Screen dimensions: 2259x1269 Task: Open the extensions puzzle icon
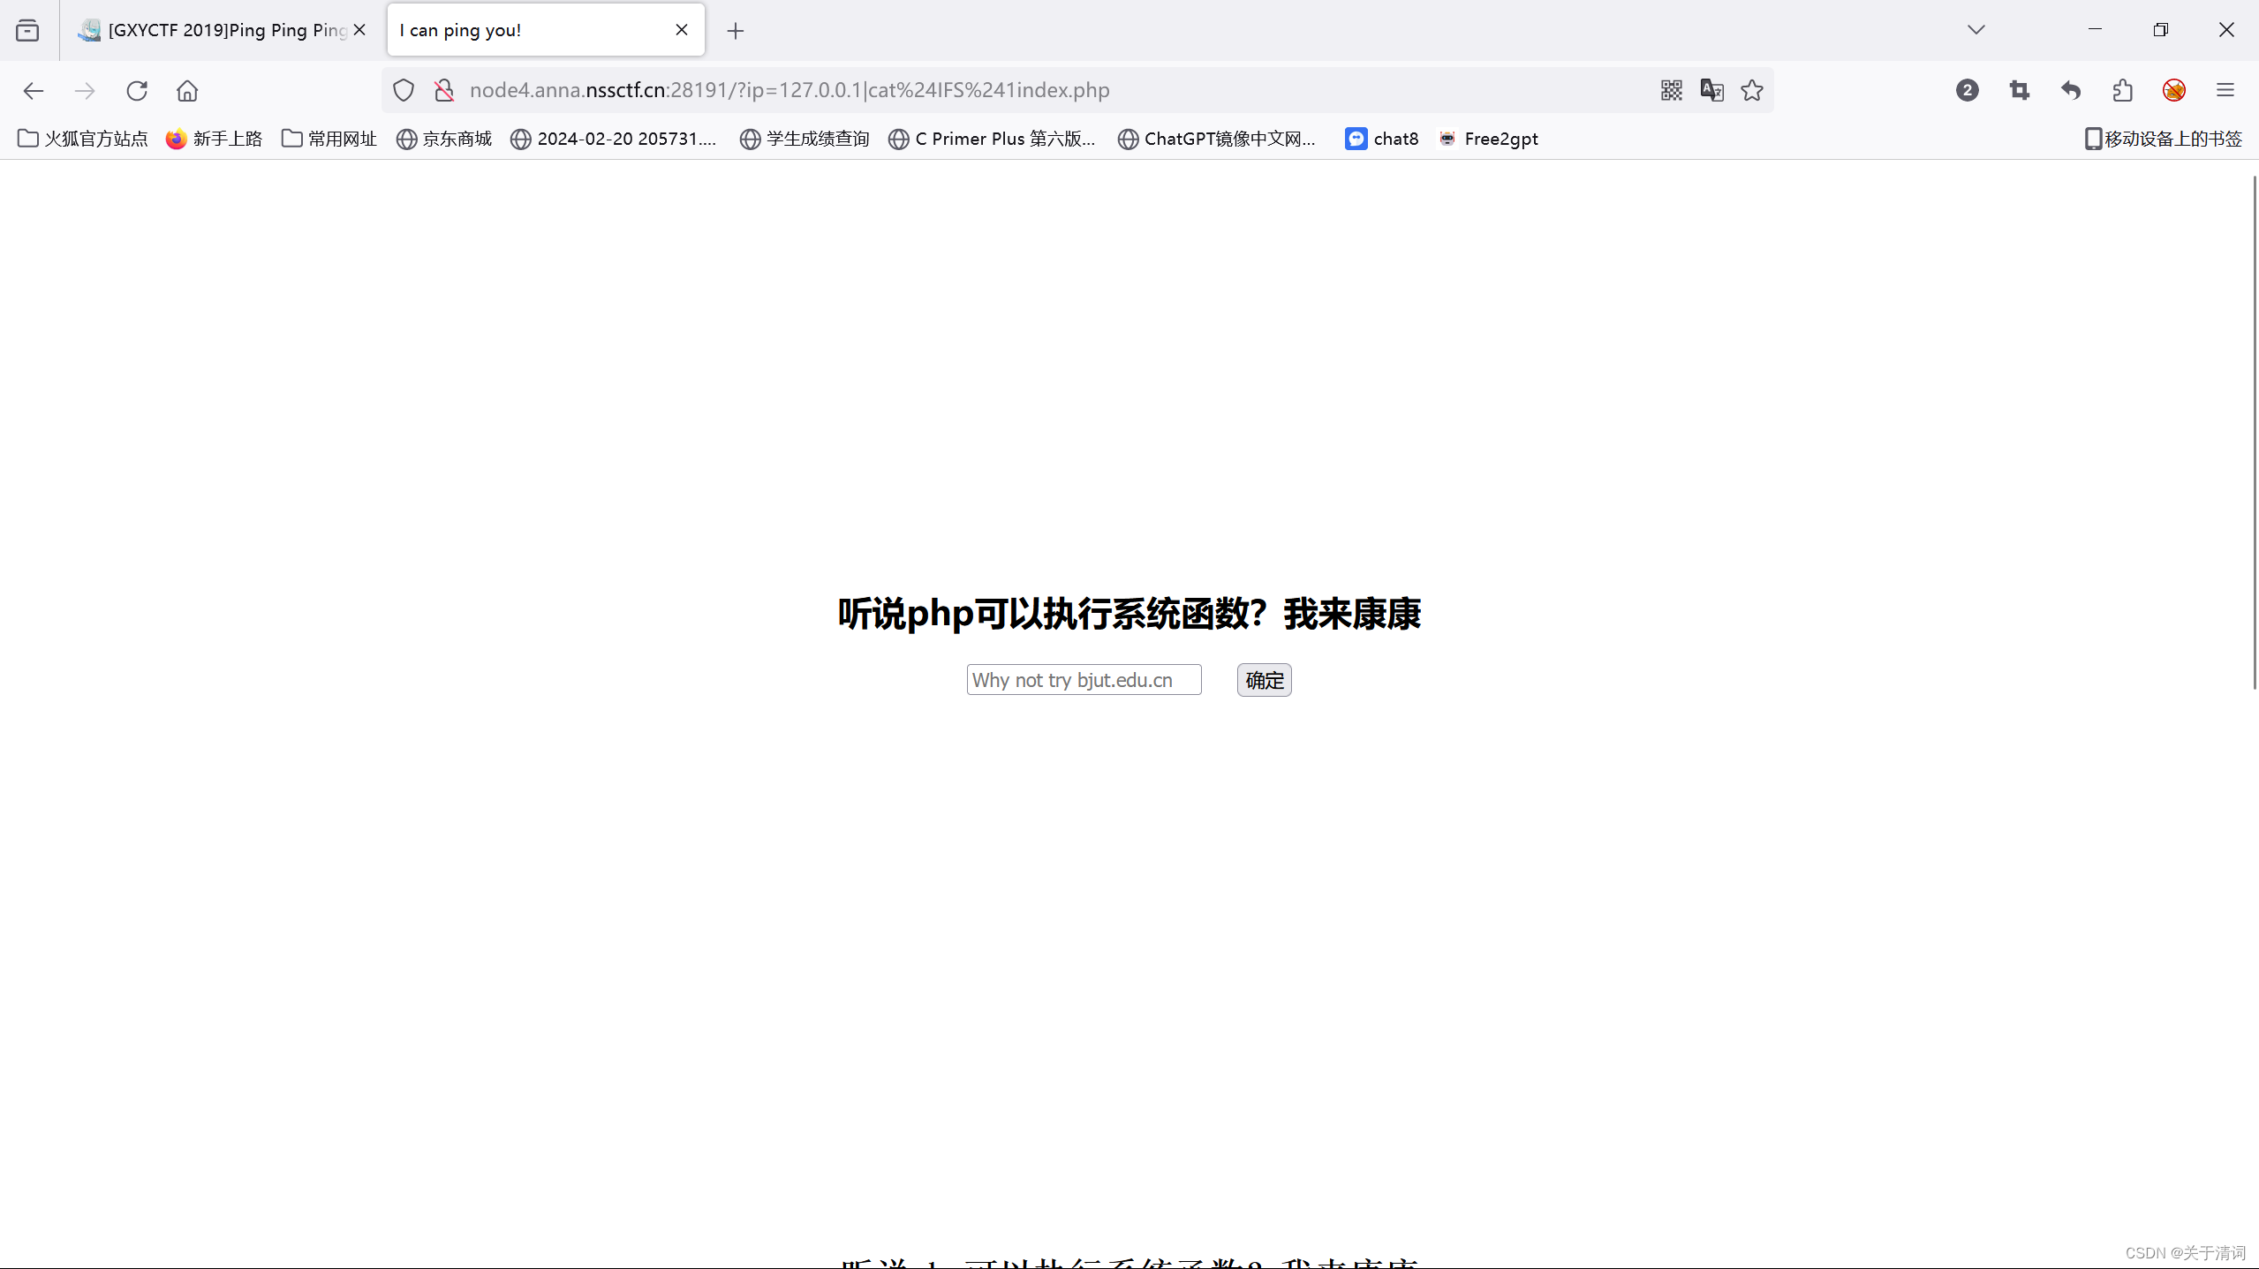click(x=2122, y=90)
